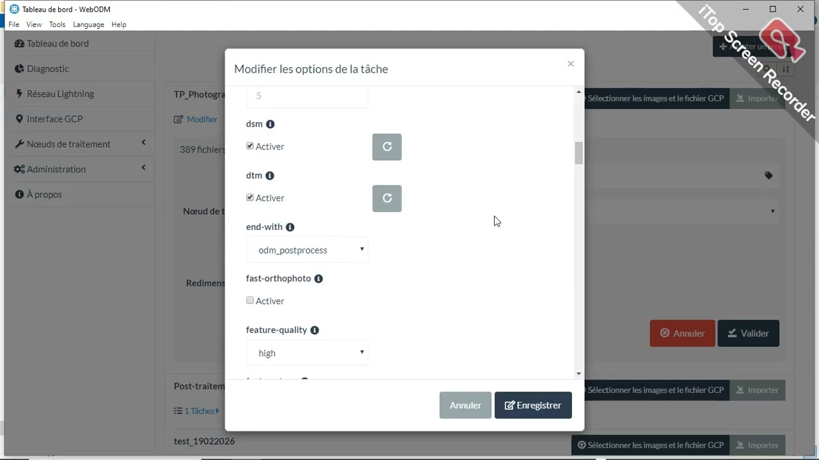The image size is (819, 460).
Task: Reset the dtm option to default
Action: pyautogui.click(x=387, y=198)
